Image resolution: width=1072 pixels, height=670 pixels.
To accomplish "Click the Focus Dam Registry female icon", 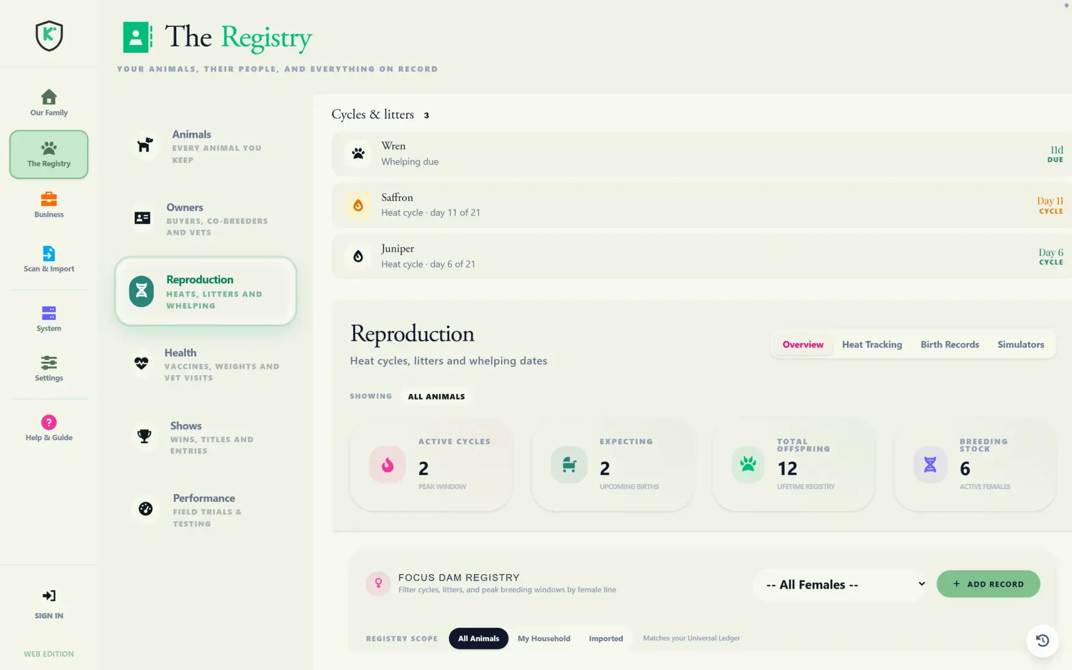I will point(378,584).
